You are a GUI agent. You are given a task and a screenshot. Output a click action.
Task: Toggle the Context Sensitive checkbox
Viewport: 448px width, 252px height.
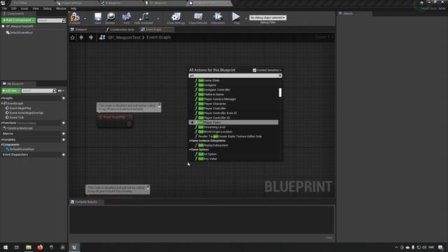254,70
